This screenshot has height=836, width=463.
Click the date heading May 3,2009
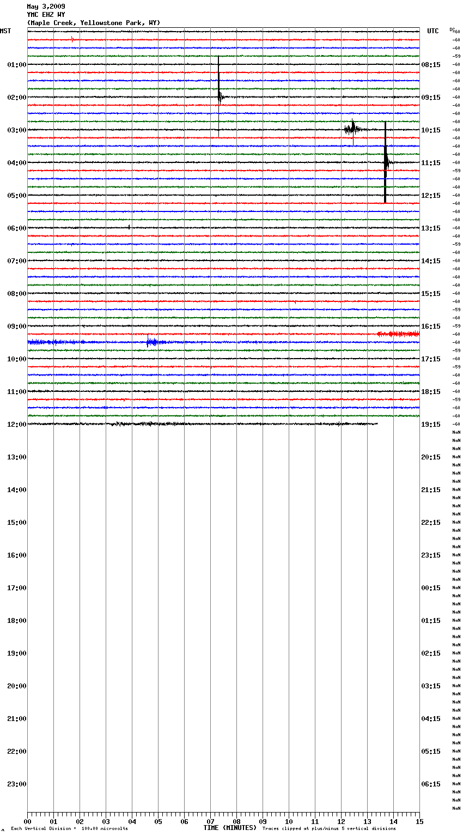coord(46,7)
